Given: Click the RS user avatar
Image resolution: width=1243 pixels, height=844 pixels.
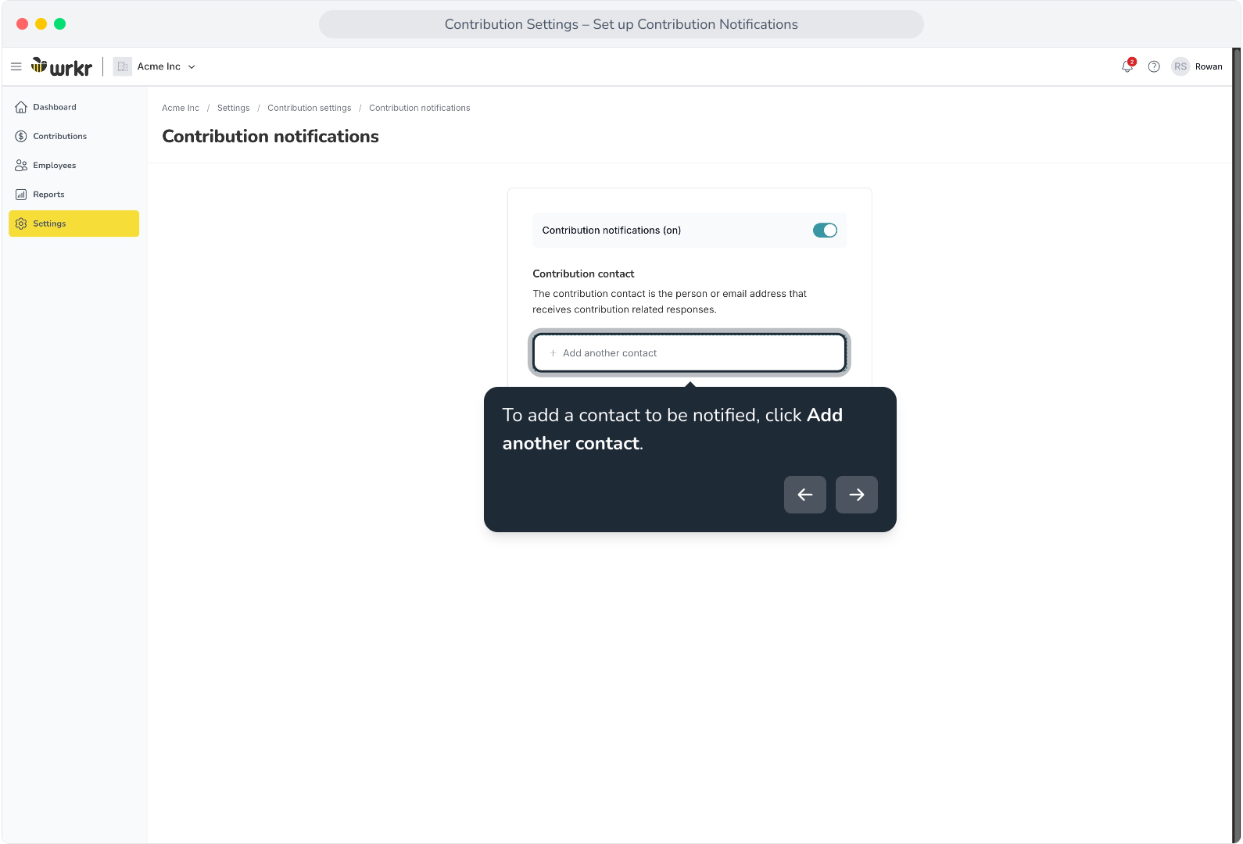Looking at the screenshot, I should click(x=1180, y=66).
